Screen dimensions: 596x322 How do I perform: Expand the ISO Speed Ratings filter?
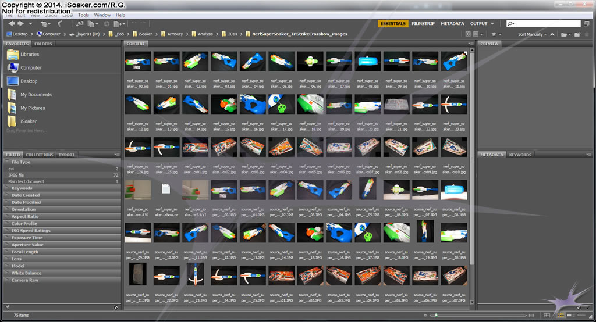[62, 231]
